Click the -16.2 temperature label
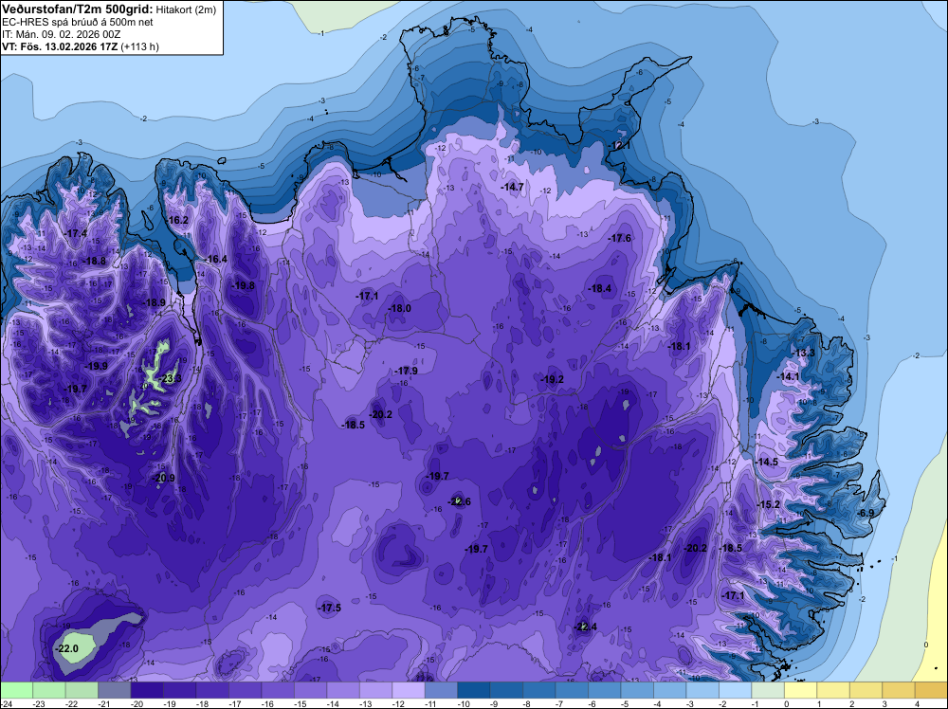This screenshot has height=709, width=948. pos(178,220)
